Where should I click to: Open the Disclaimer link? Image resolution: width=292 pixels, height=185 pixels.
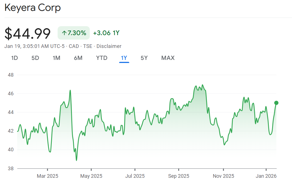pos(109,46)
